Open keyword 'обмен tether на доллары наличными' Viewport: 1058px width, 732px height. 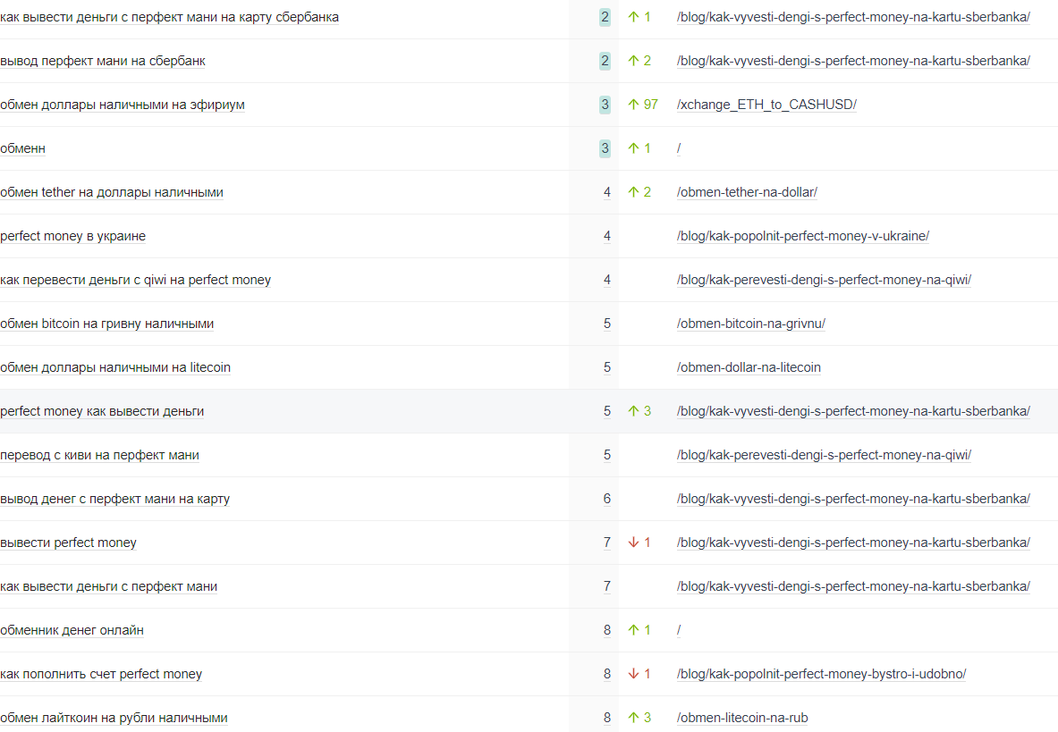(x=111, y=192)
